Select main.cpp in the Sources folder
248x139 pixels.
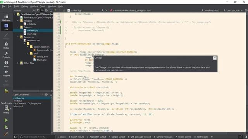[32, 34]
